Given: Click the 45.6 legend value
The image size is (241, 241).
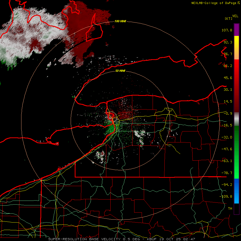Looking at the screenshot, I should click(228, 78).
